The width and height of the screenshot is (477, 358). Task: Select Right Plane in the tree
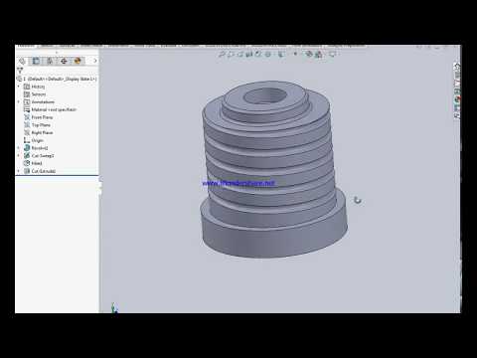pos(39,132)
